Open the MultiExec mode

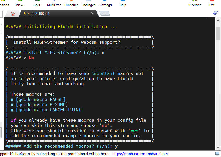54,4
